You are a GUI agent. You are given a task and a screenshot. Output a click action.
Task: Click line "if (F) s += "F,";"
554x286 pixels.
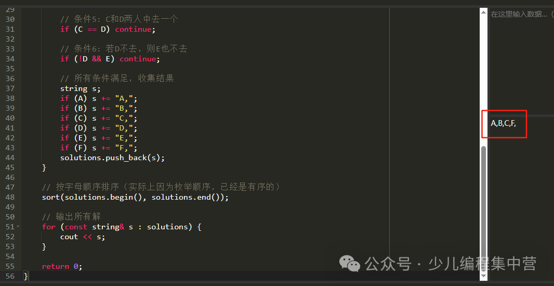pos(99,148)
